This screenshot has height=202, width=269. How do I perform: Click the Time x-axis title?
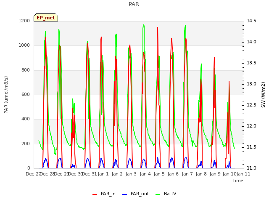click(238, 181)
